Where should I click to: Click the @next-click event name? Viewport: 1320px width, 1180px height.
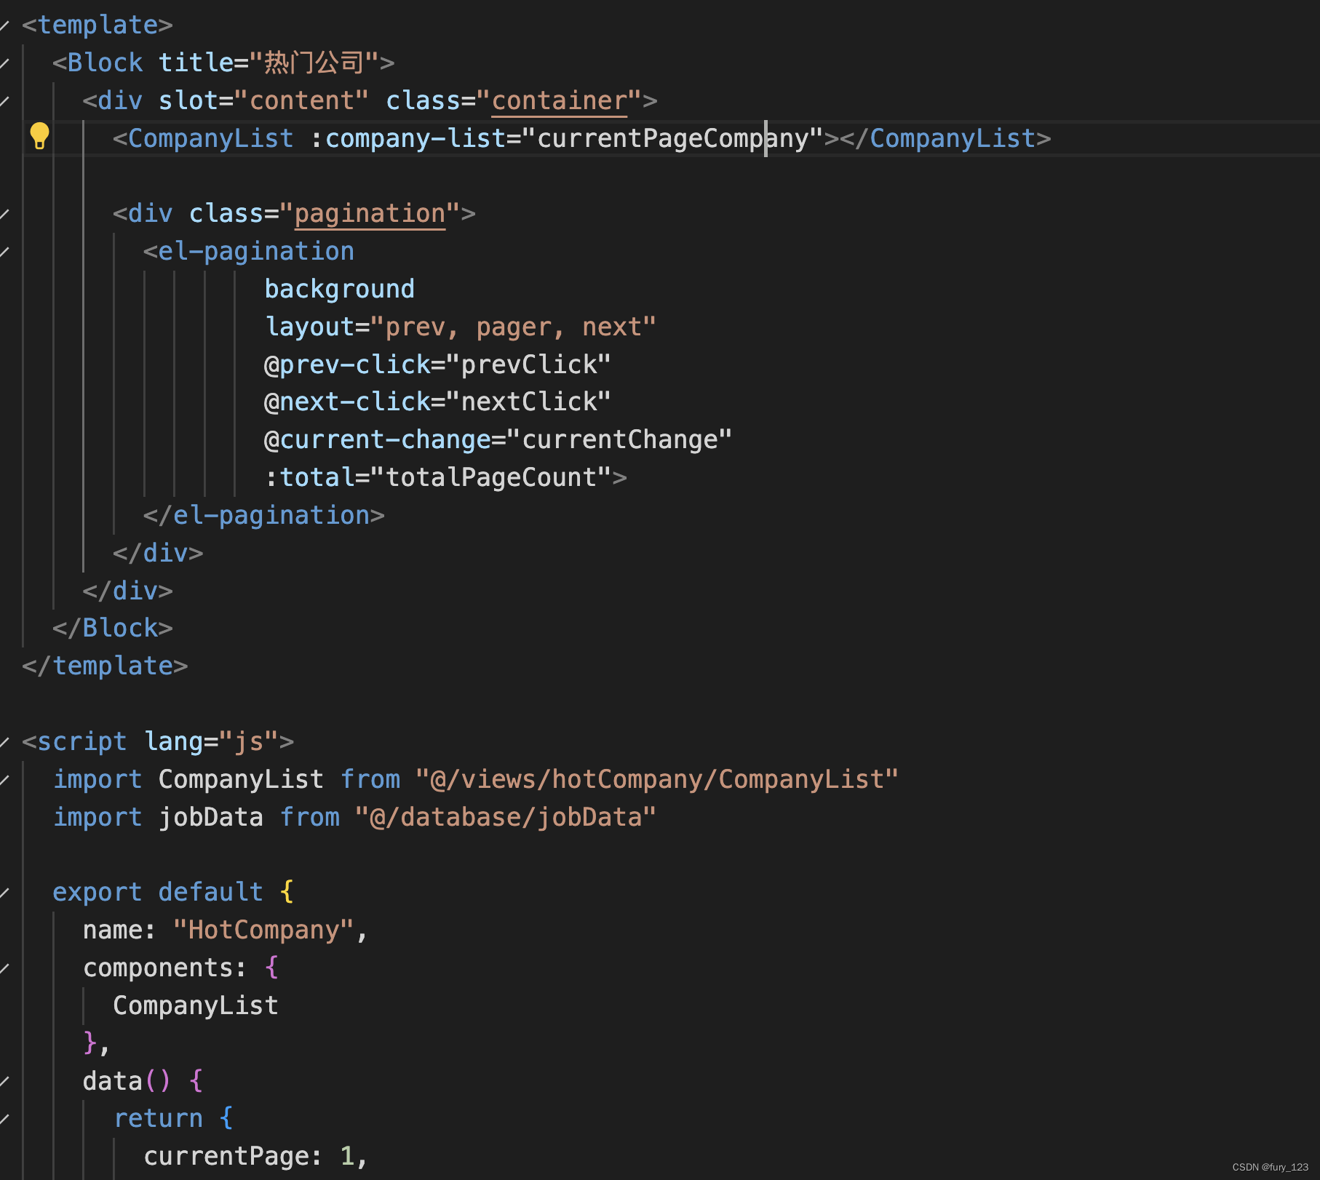click(x=348, y=402)
